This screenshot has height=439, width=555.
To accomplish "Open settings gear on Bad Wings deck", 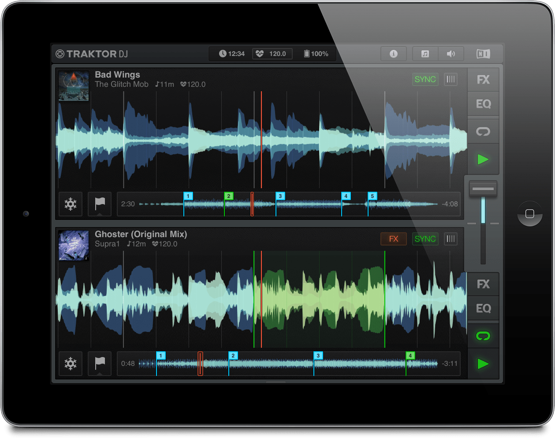I will click(71, 204).
